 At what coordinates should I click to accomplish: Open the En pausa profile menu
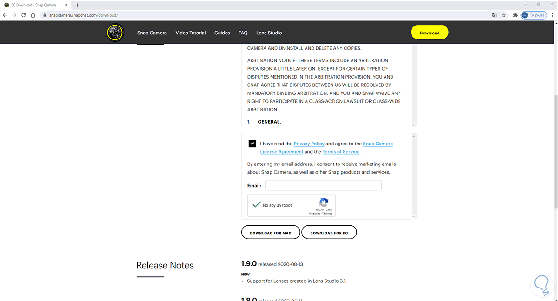coord(533,15)
